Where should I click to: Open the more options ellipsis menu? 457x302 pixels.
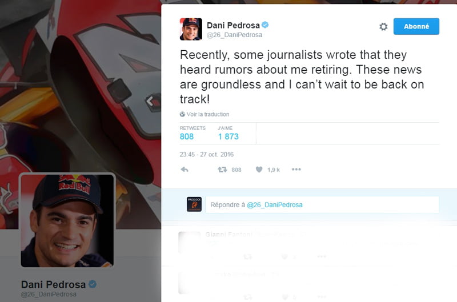[296, 170]
